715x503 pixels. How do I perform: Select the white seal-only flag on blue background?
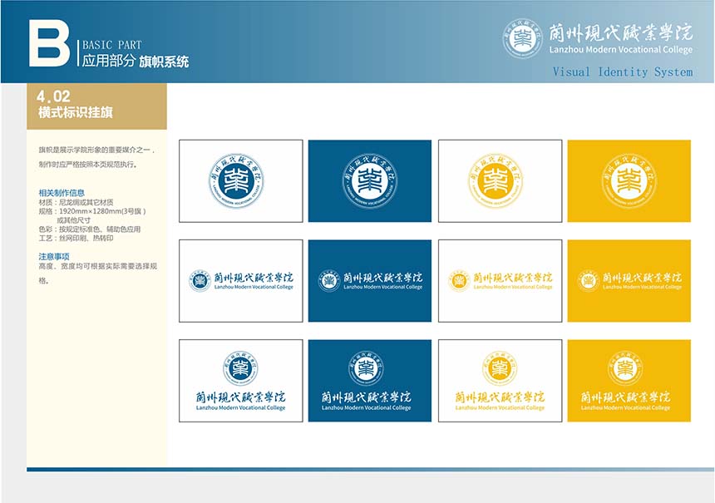coord(370,180)
